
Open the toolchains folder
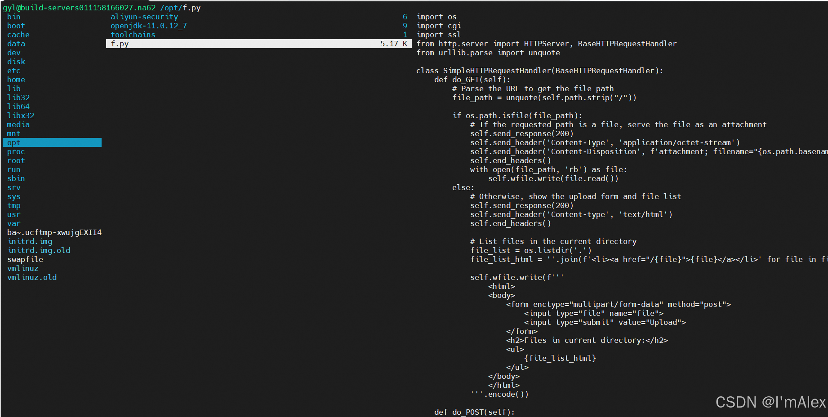pos(133,35)
